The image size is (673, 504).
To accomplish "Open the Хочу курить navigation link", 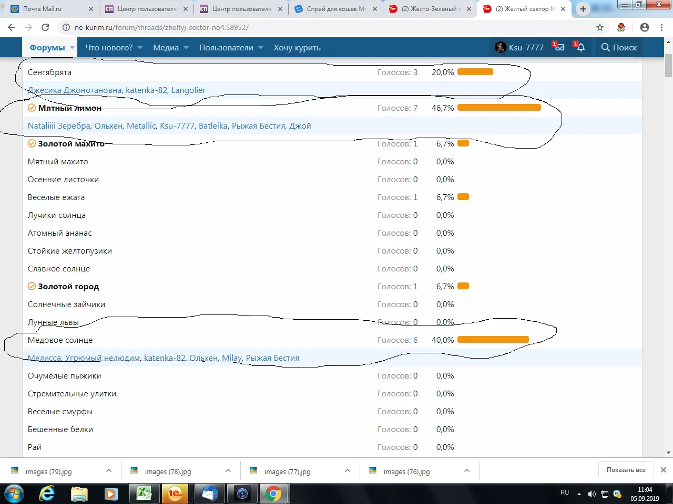I will (x=297, y=48).
